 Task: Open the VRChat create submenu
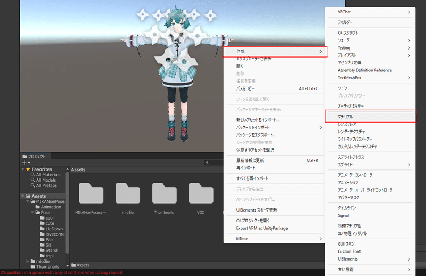370,12
